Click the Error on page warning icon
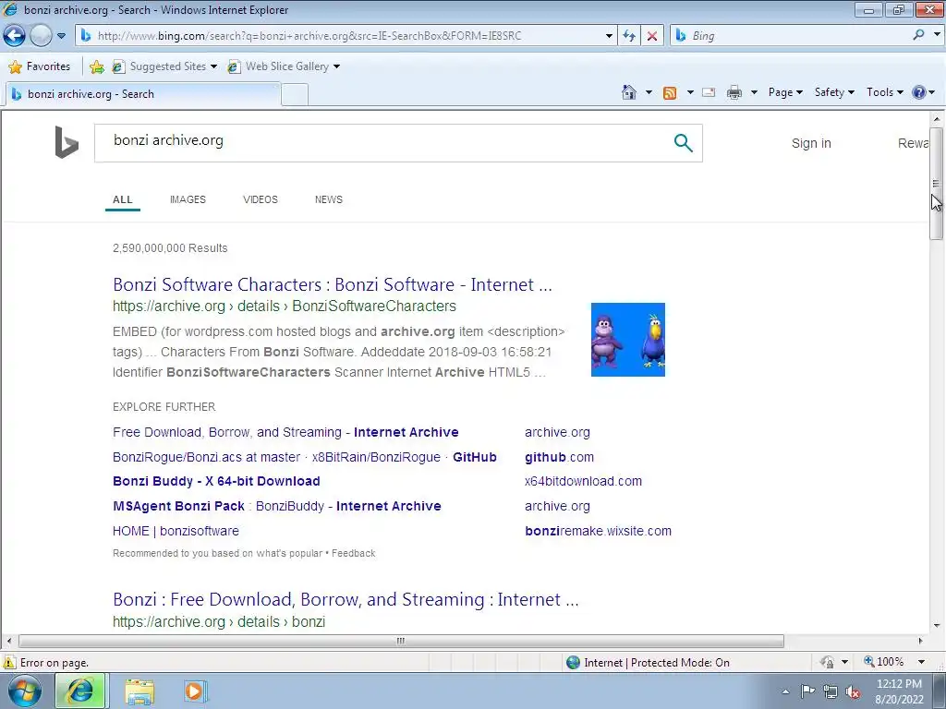Image resolution: width=946 pixels, height=709 pixels. [x=9, y=662]
